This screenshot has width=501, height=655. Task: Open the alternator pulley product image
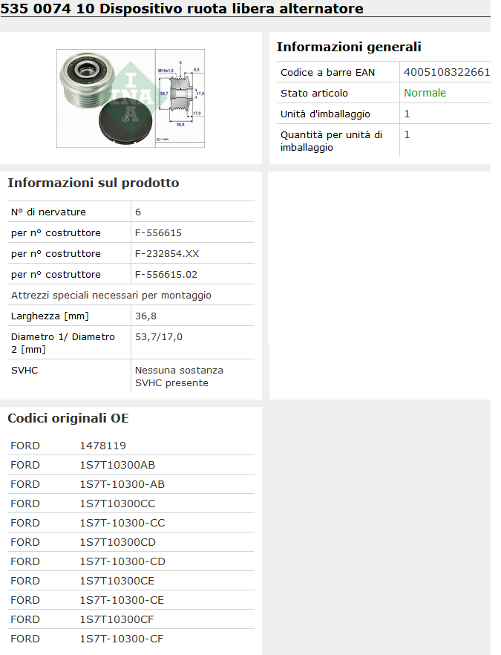tap(131, 98)
